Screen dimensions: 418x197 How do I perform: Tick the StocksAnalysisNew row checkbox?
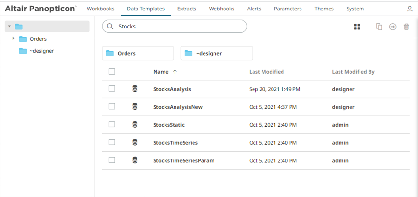pyautogui.click(x=112, y=107)
